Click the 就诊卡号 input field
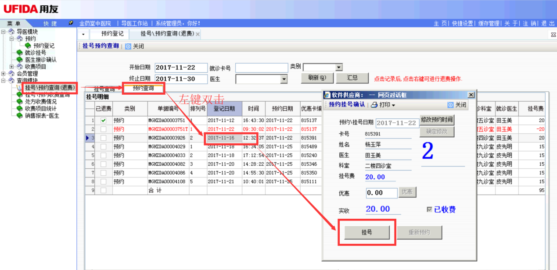 click(x=262, y=68)
